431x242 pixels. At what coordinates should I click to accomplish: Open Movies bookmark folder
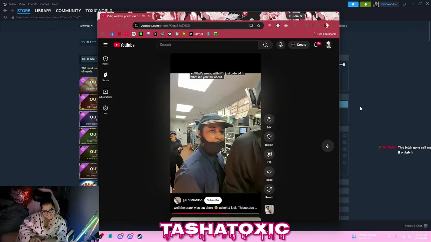coord(196,34)
